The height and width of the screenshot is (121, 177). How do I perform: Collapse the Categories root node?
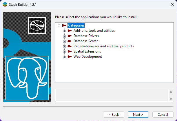(59, 25)
